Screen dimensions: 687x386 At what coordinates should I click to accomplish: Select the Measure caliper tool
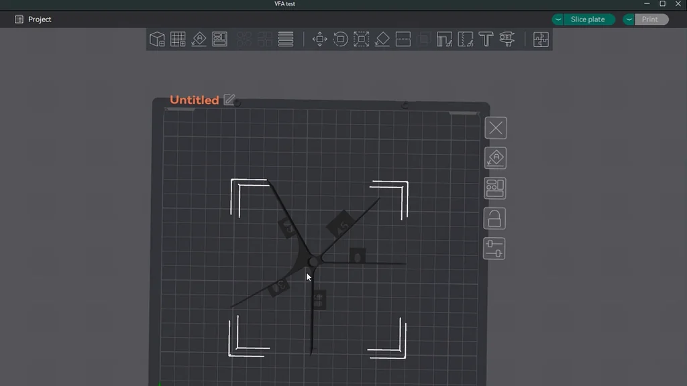pos(507,40)
